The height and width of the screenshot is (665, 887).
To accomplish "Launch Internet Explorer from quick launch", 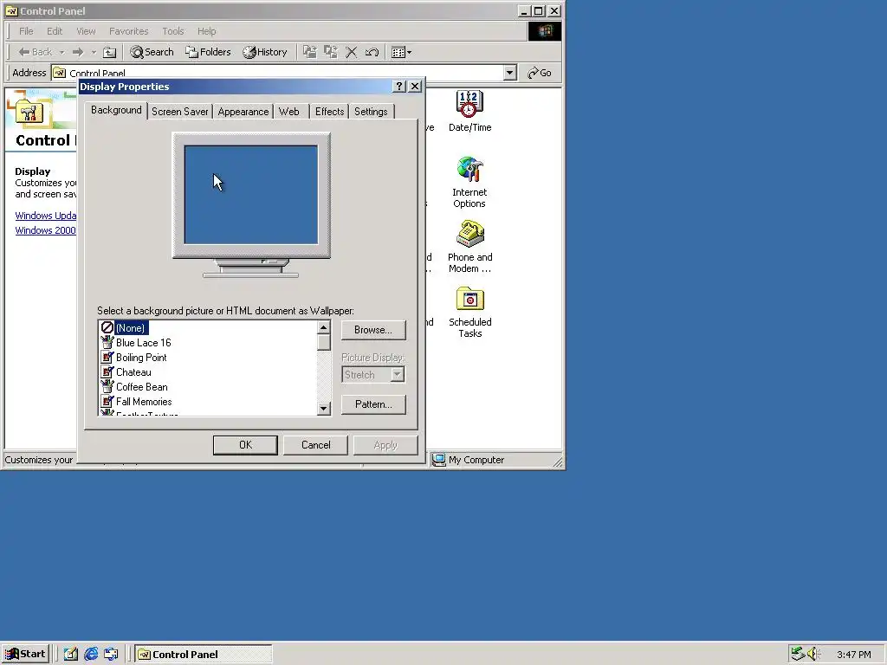I will coord(91,655).
